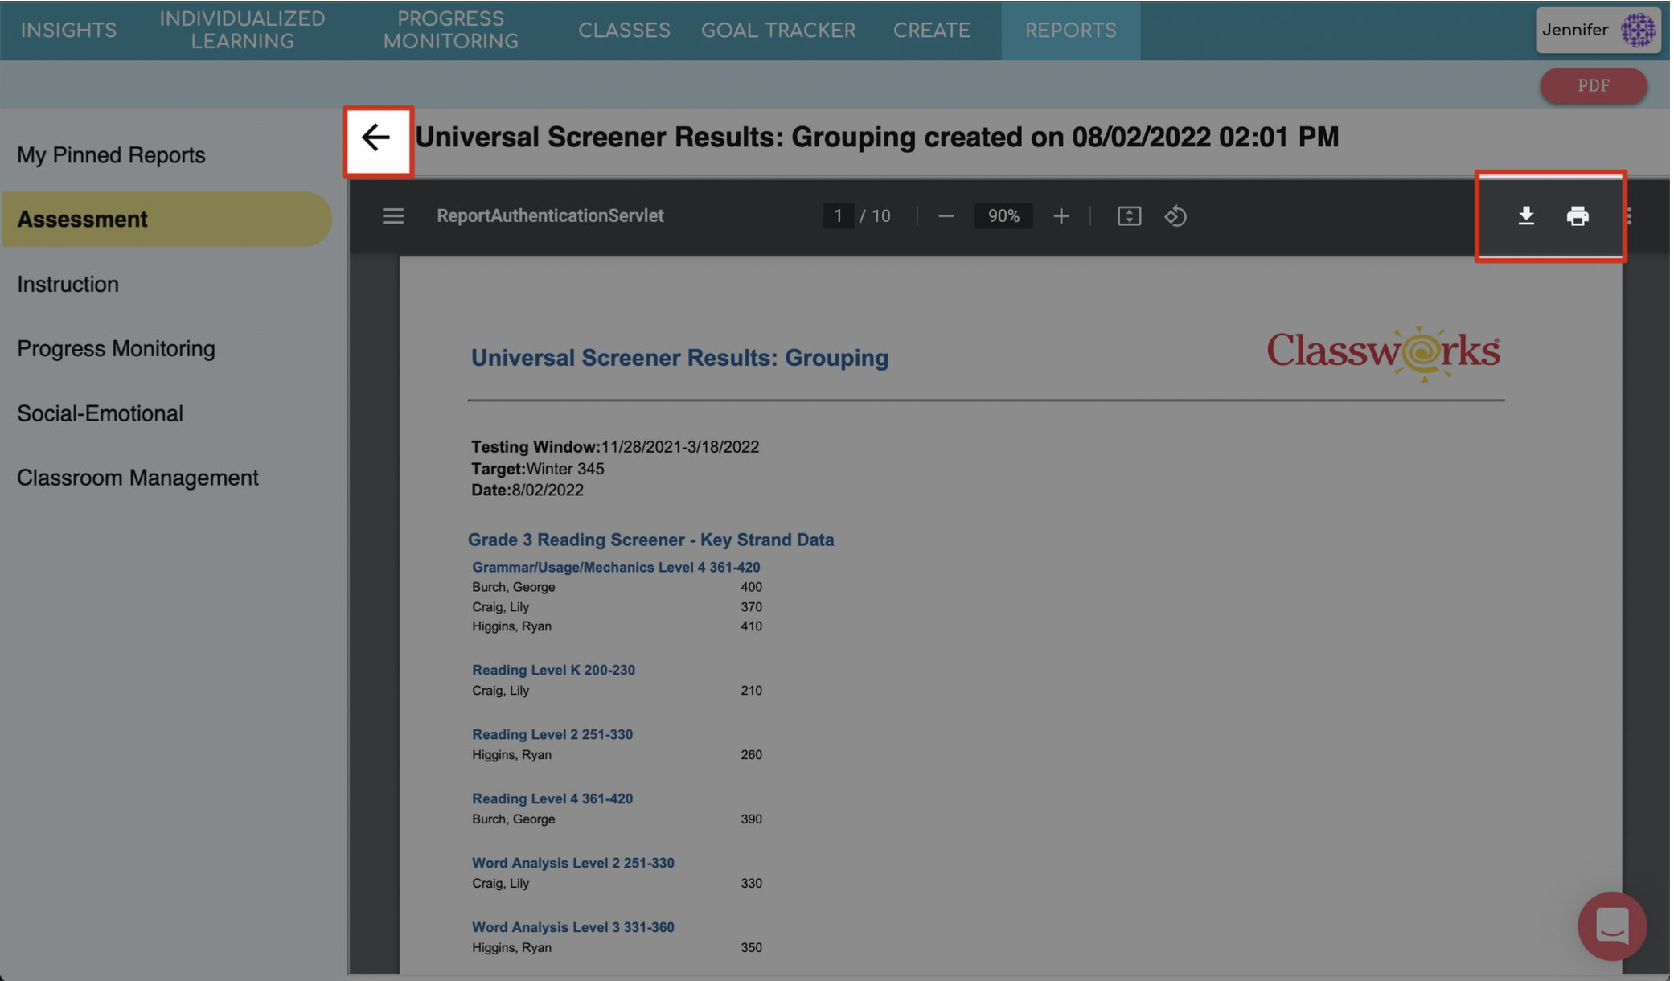The height and width of the screenshot is (981, 1674).
Task: Click the zoom in plus button
Action: [1060, 216]
